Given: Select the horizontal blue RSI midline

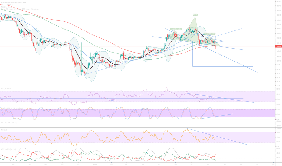Looking at the screenshot, I should (x=122, y=99).
